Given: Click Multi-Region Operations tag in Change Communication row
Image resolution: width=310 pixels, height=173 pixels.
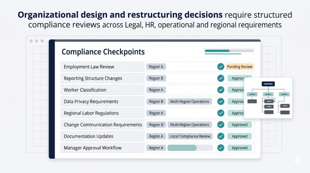Looking at the screenshot, I should [189, 125].
